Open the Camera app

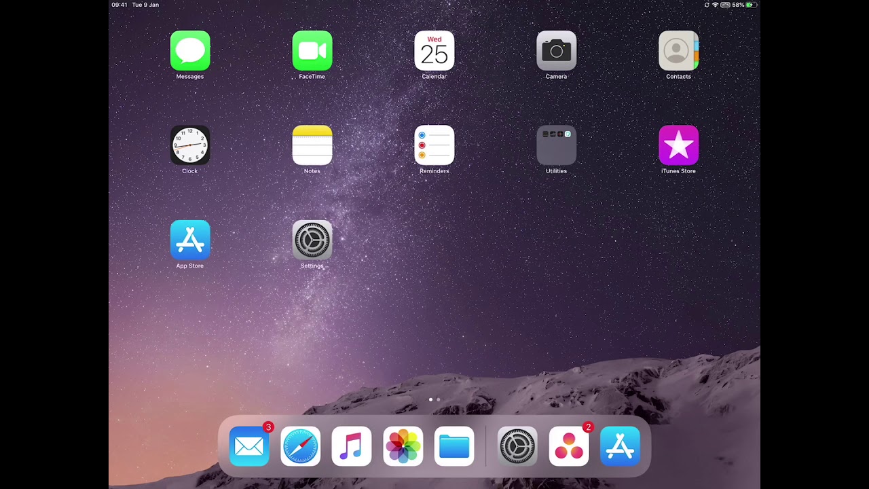[x=557, y=51]
